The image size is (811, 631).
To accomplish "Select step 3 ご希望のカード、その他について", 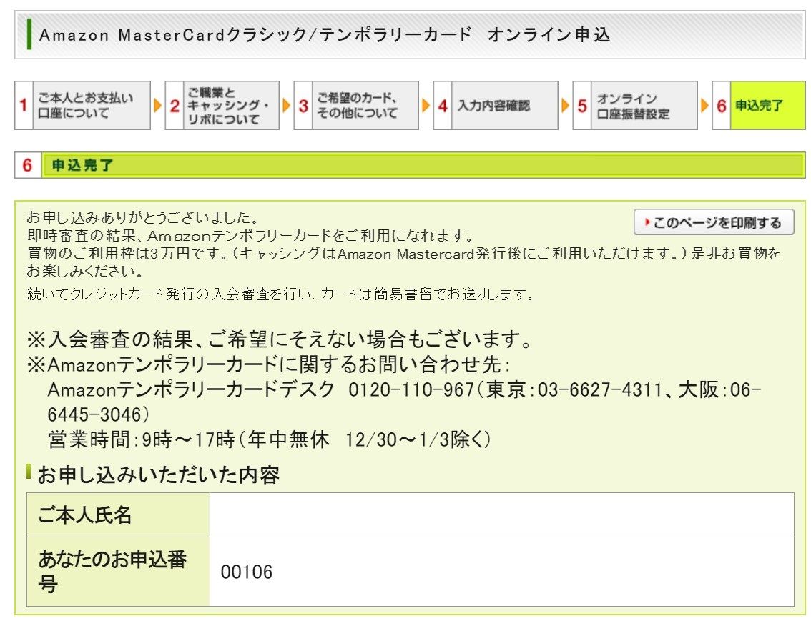I will click(356, 106).
